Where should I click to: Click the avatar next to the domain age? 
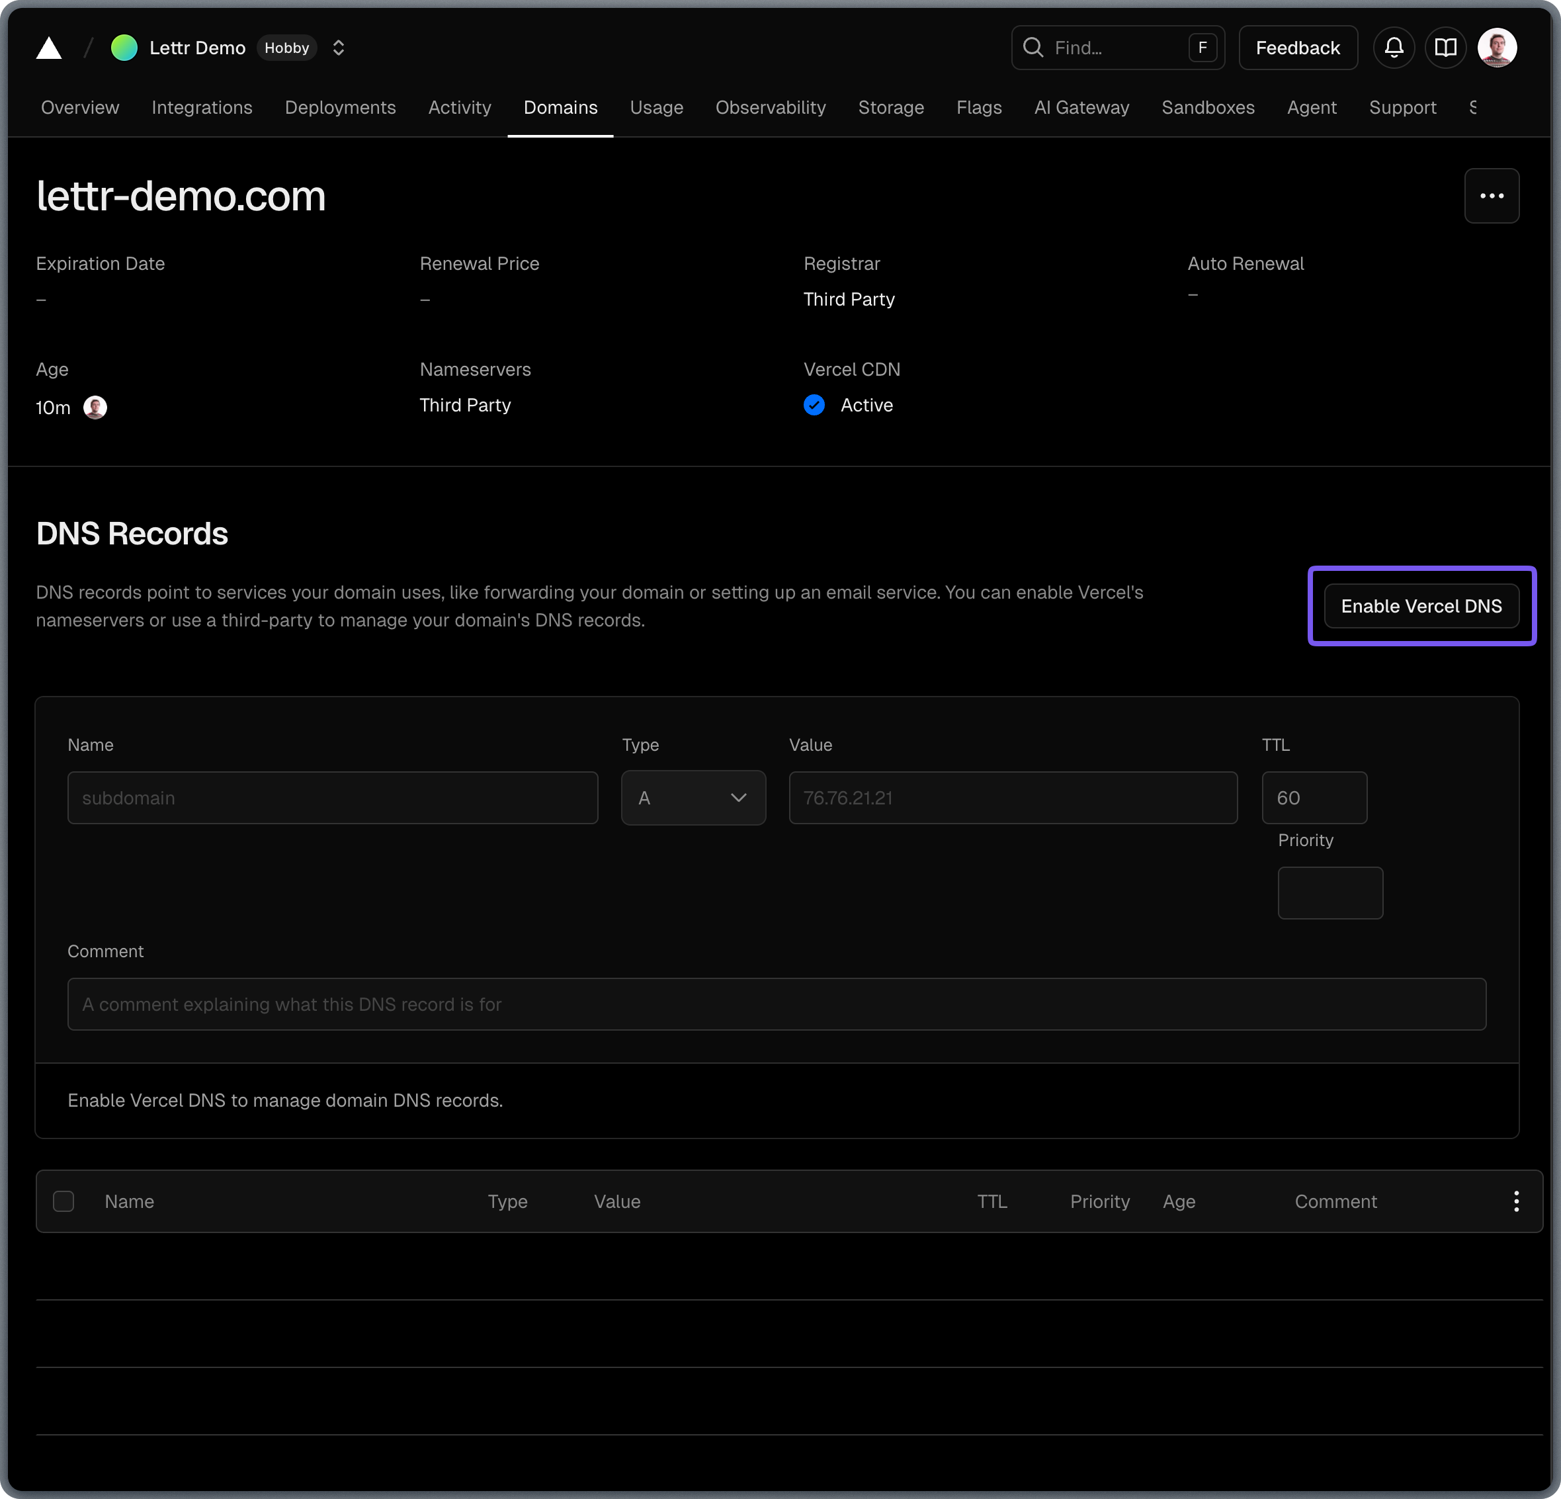[95, 407]
